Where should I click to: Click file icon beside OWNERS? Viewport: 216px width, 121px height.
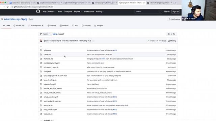coord(41,54)
